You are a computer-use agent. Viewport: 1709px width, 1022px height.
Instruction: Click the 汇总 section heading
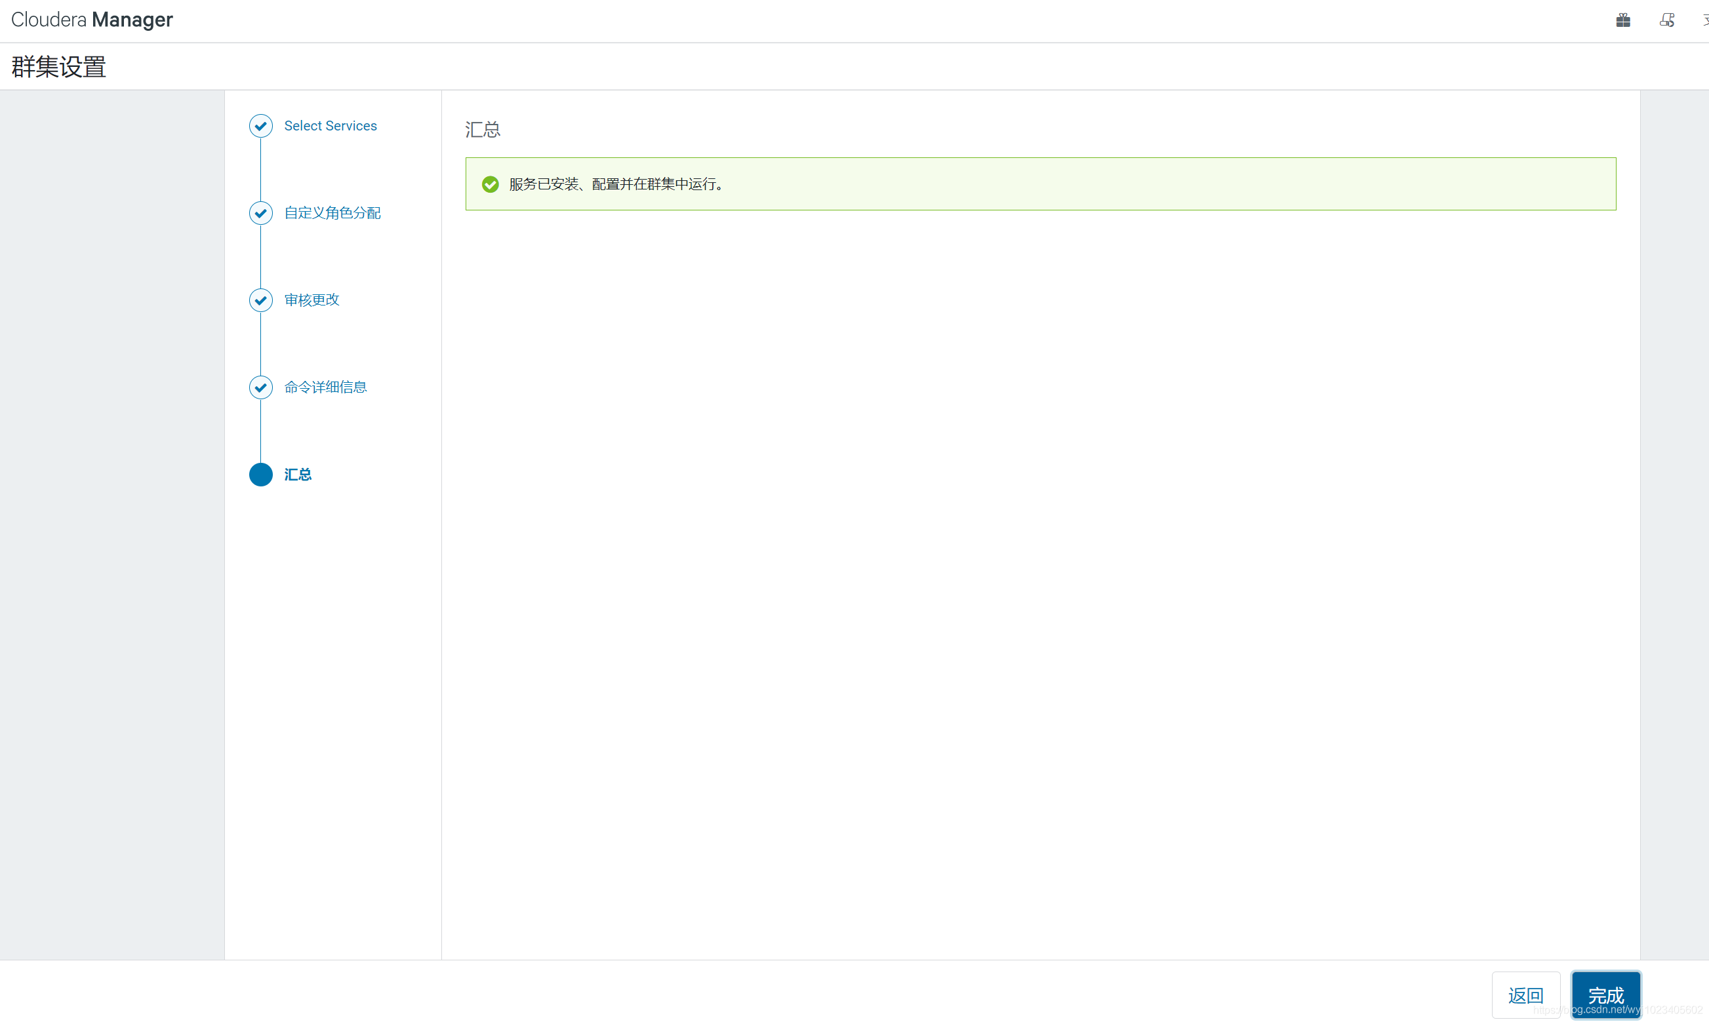[482, 130]
